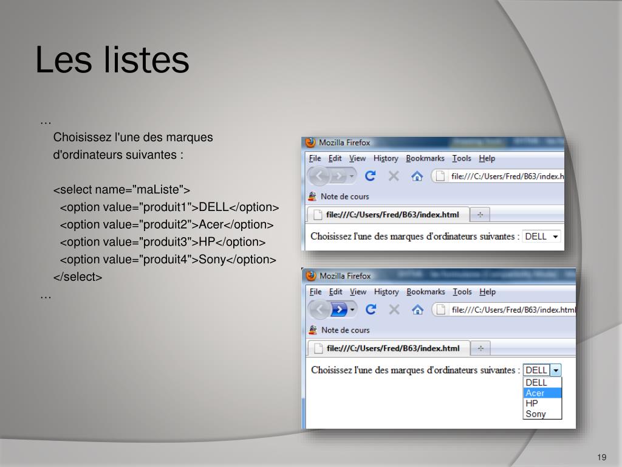Click Reload icon in lower Firefox window

371,310
